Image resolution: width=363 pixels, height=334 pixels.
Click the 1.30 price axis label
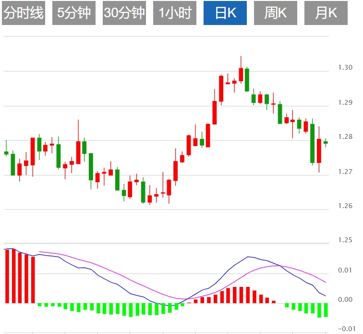click(345, 67)
